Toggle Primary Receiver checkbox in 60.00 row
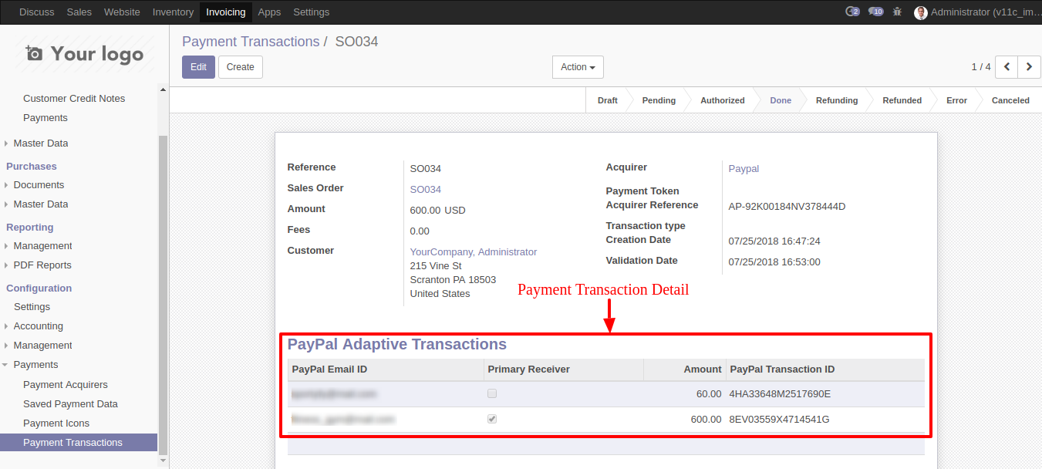This screenshot has height=469, width=1042. pos(492,393)
